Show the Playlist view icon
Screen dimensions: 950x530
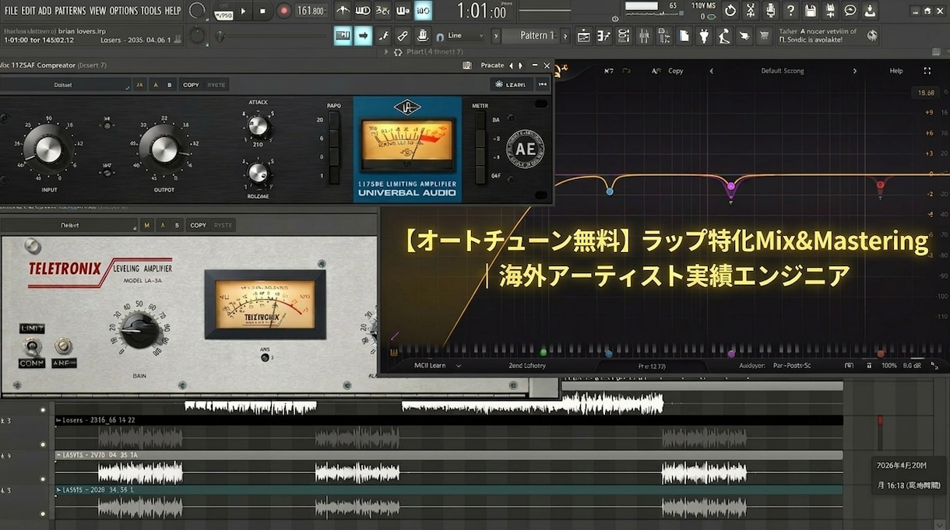point(584,35)
